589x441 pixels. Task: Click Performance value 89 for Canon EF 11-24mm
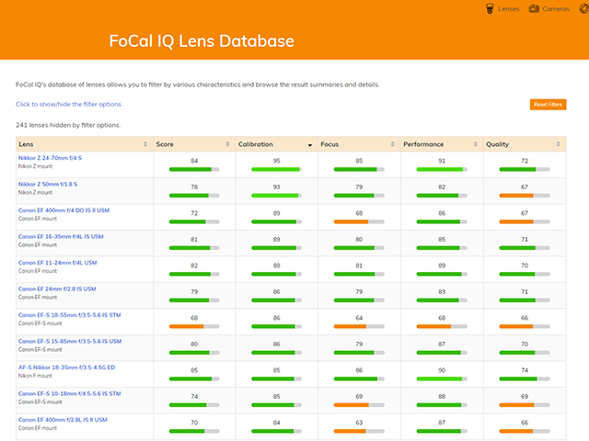442,266
